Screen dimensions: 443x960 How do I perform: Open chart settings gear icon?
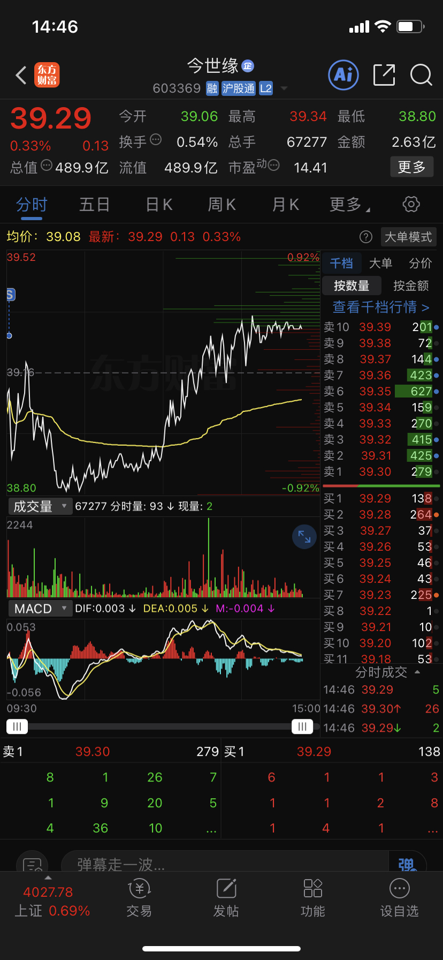[411, 204]
